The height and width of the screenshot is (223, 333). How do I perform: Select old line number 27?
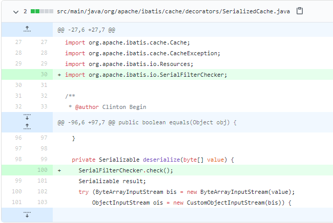[18, 42]
